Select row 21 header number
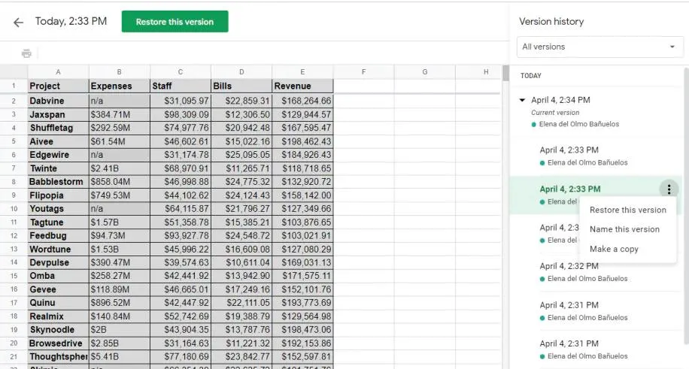The height and width of the screenshot is (369, 689). [x=14, y=357]
